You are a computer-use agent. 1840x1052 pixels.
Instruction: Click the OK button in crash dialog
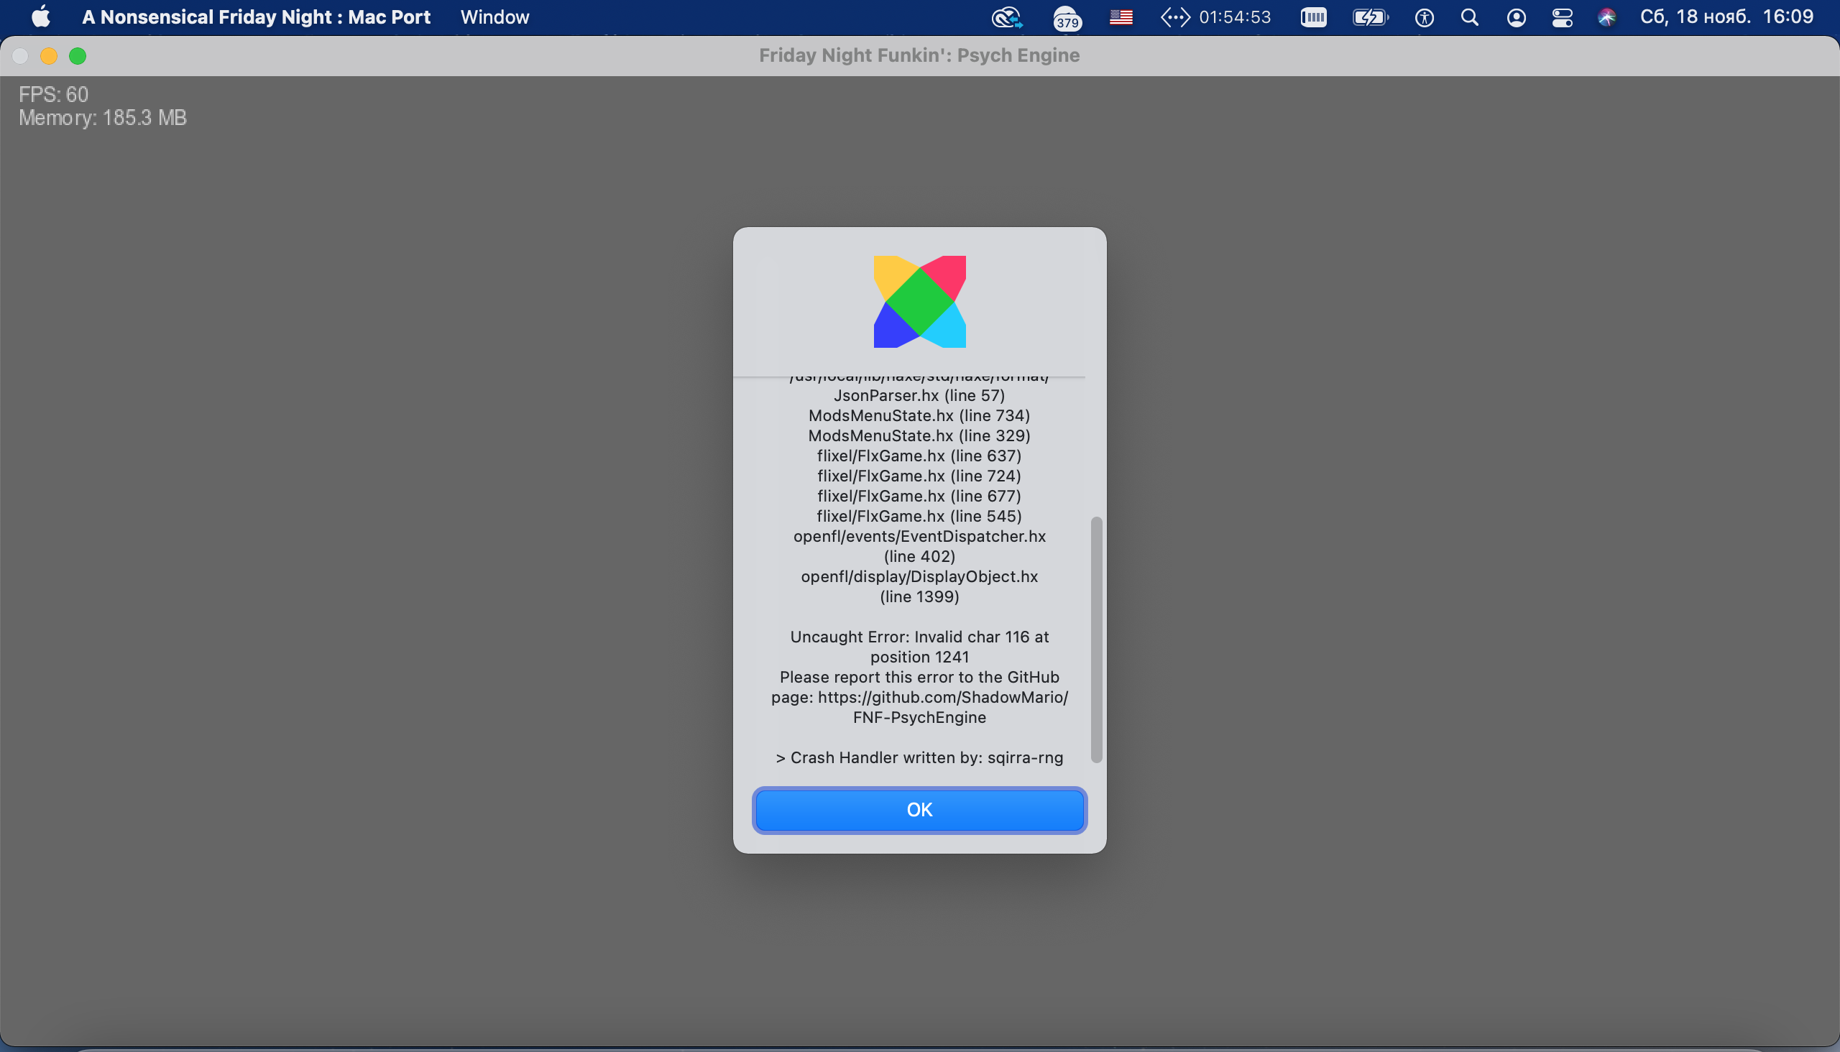(919, 810)
